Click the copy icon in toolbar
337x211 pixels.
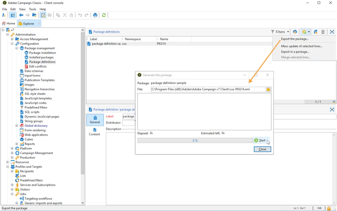coord(58,15)
